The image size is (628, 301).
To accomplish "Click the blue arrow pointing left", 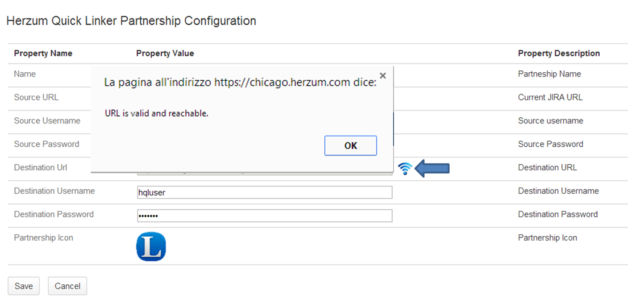I will (432, 168).
